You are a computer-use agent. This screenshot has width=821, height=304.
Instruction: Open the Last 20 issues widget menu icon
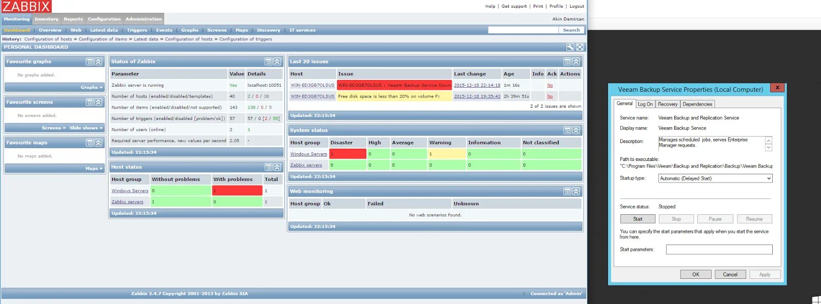point(568,62)
